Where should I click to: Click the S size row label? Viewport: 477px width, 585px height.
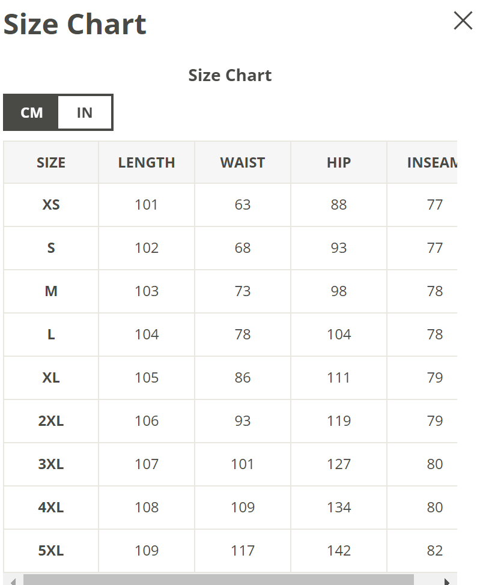[51, 248]
